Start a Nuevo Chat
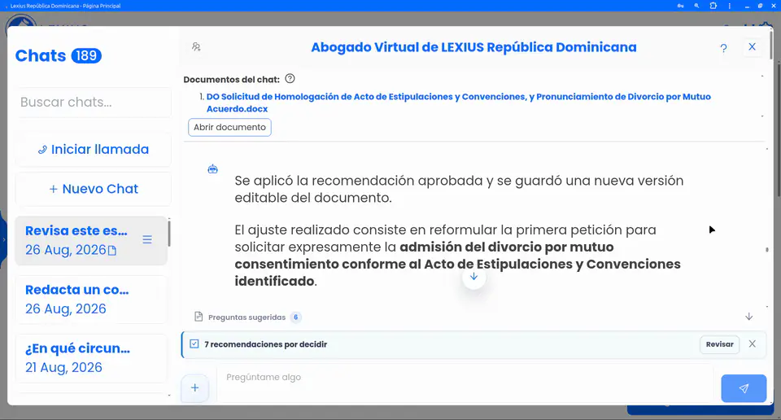Image resolution: width=781 pixels, height=420 pixels. [x=93, y=189]
